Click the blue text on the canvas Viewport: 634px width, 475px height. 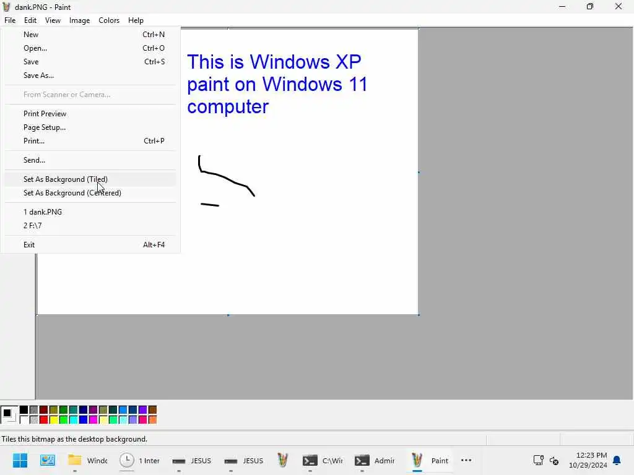pos(277,84)
